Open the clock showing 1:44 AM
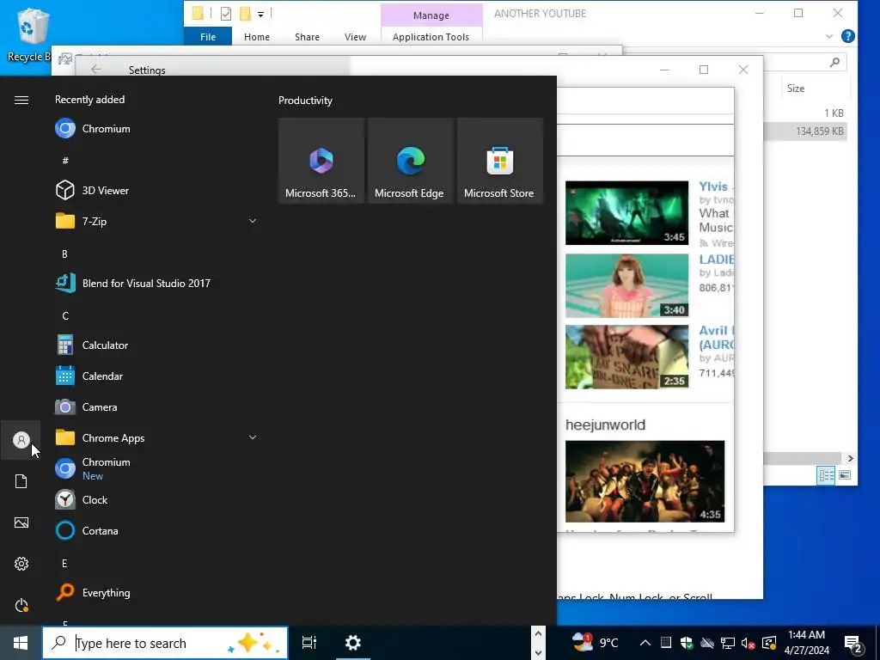Viewport: 880px width, 660px height. coord(806,643)
